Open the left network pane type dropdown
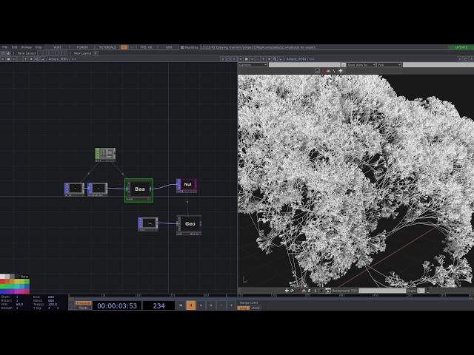This screenshot has width=474, height=355. [3, 59]
